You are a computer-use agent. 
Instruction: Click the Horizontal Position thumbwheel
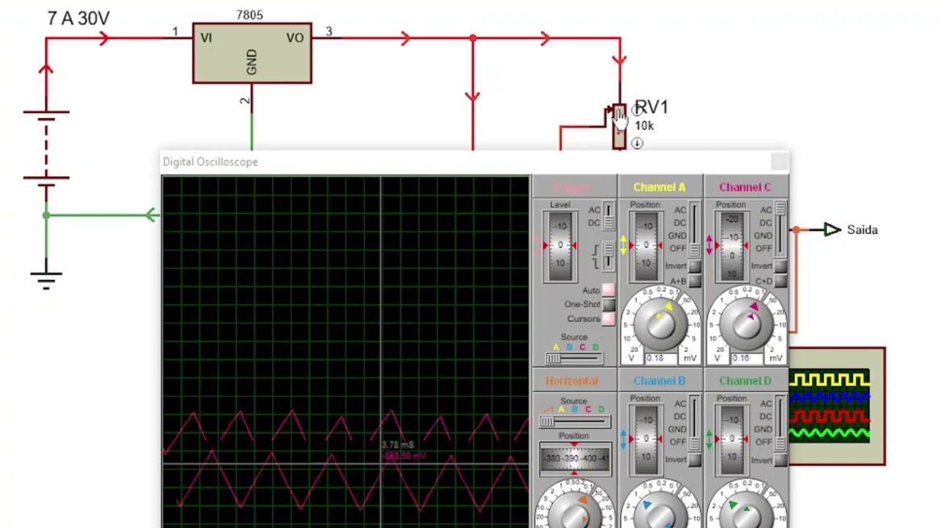[x=575, y=458]
